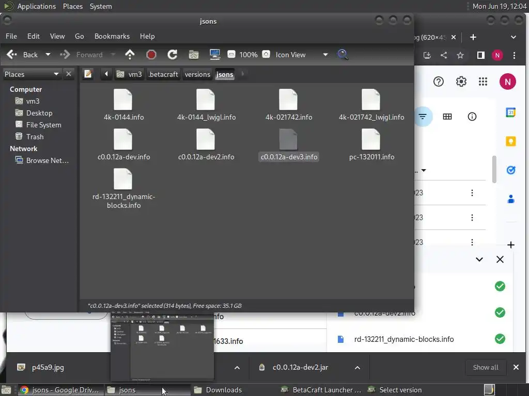The height and width of the screenshot is (396, 529).
Task: Click Show all downloads
Action: [x=486, y=367]
